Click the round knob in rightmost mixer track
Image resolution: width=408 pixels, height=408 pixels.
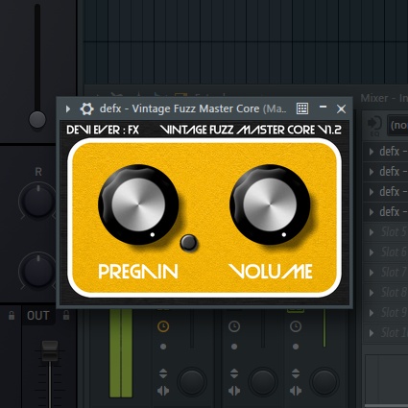[324, 382]
